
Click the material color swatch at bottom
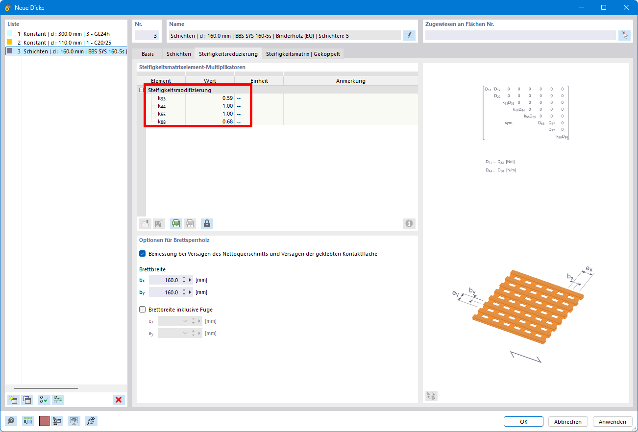coord(44,421)
